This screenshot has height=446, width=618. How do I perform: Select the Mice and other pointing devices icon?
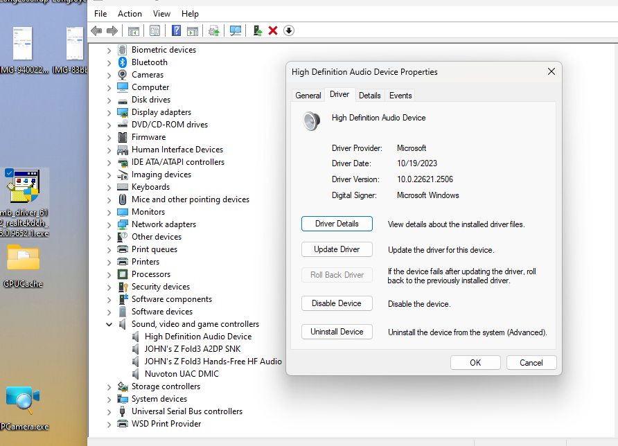tap(123, 199)
